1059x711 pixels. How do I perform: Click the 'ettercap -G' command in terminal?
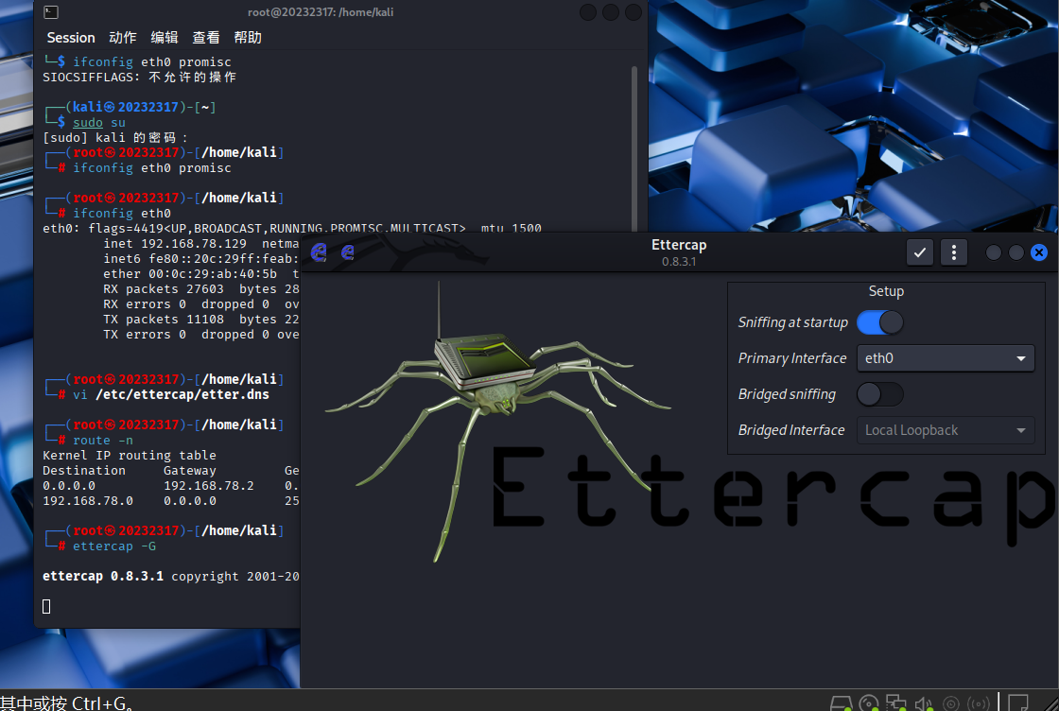tap(114, 546)
